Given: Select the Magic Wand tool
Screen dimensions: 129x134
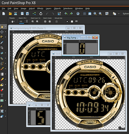Looking at the screenshot, I should [2, 37].
